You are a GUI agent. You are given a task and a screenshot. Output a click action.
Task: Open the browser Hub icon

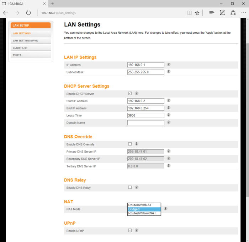coord(212,13)
